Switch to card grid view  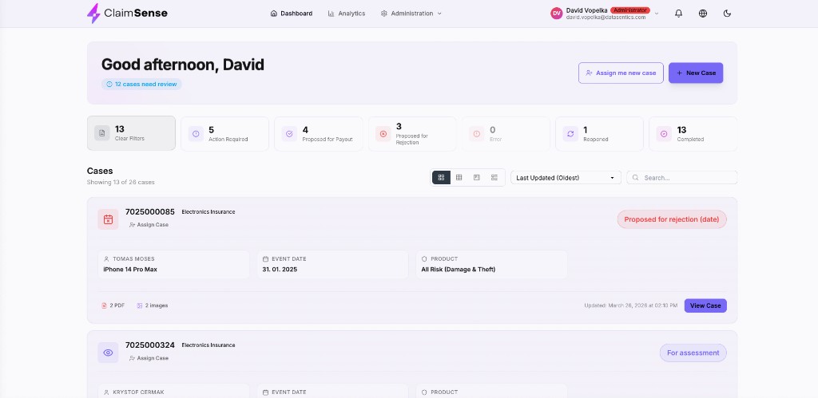[x=441, y=178]
